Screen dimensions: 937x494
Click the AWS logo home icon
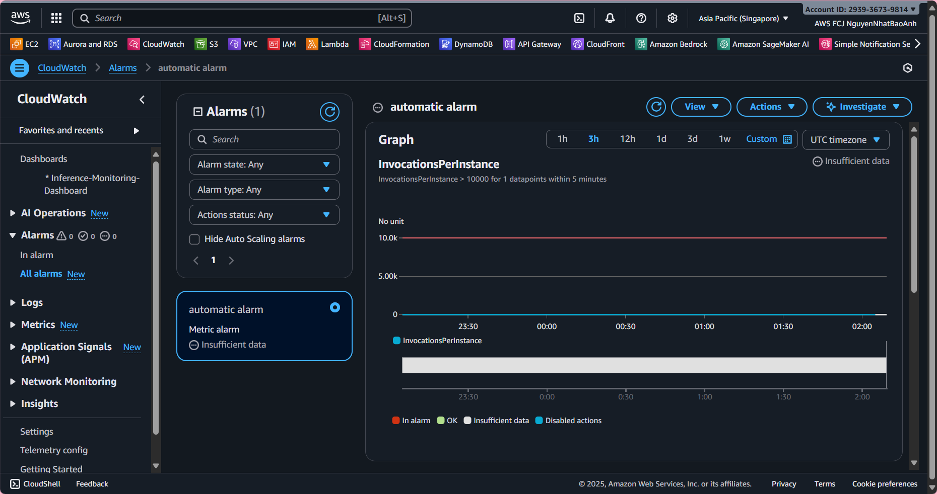21,18
